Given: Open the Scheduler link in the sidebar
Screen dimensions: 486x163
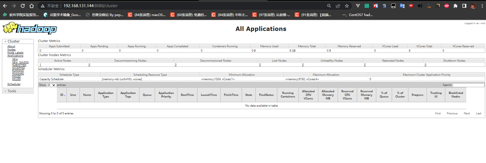Looking at the screenshot, I should (14, 84).
